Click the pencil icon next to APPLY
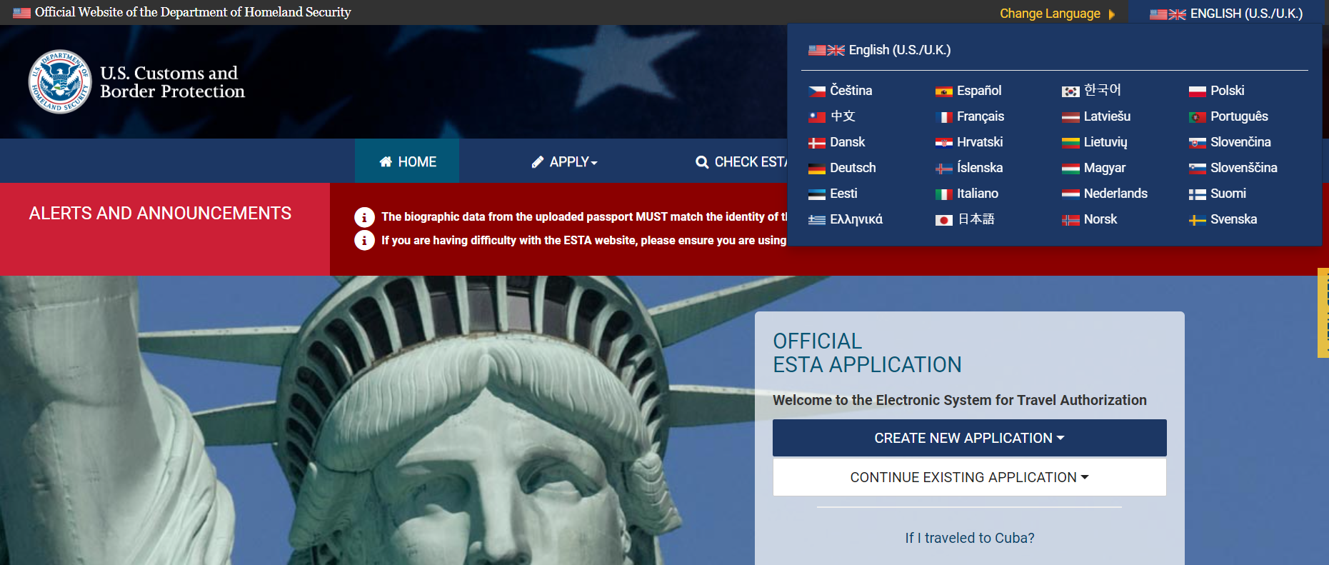Screen dimensions: 1329x565 538,162
